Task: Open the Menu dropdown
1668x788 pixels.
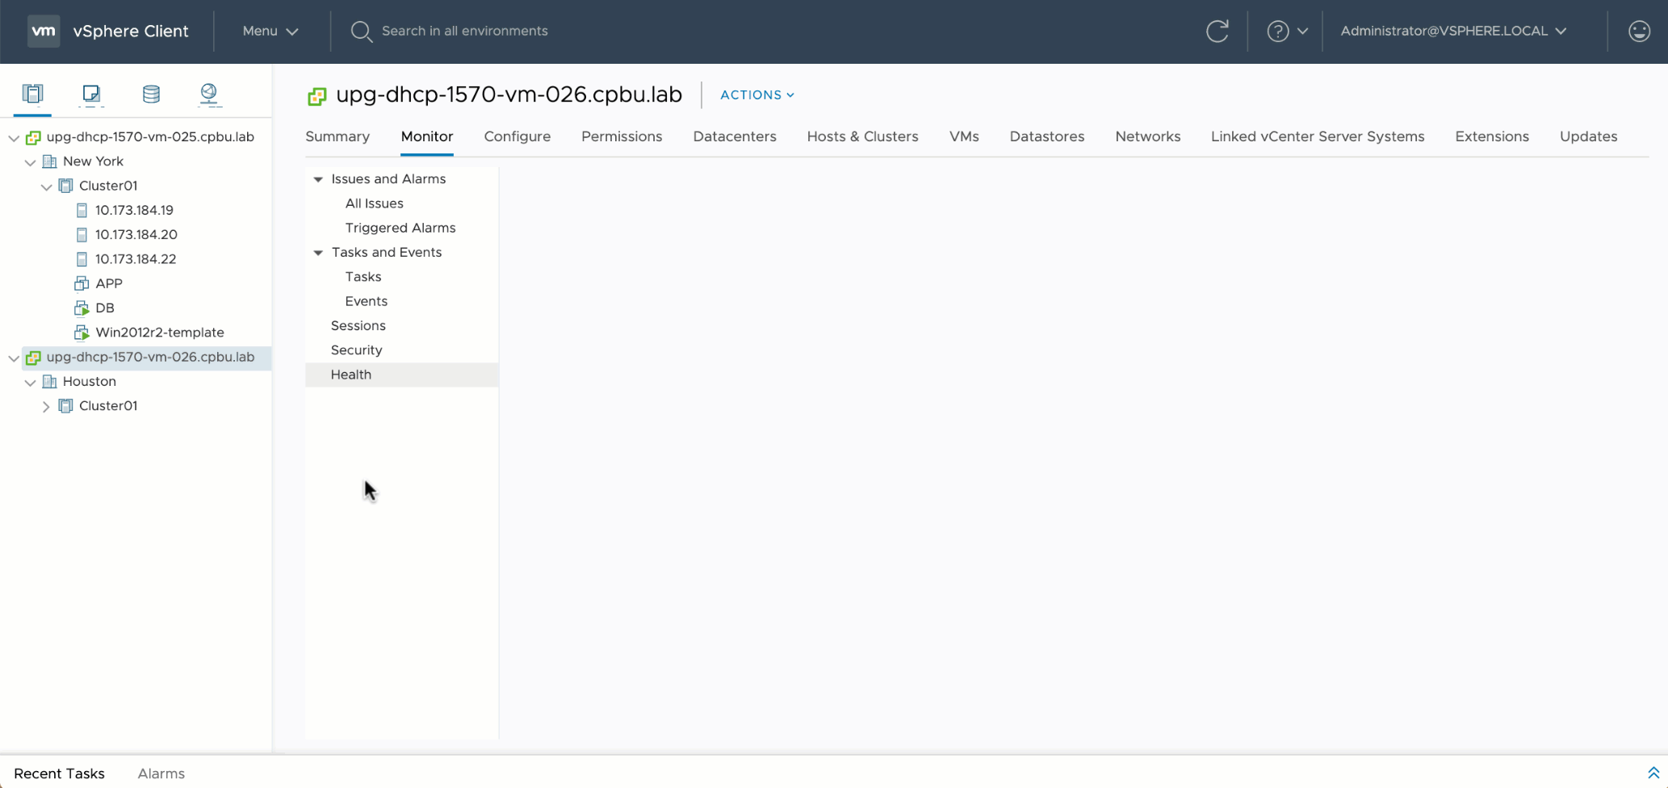Action: pos(270,31)
